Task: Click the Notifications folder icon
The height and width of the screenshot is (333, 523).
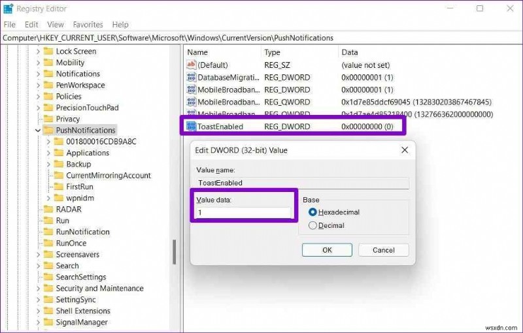Action: (48, 74)
